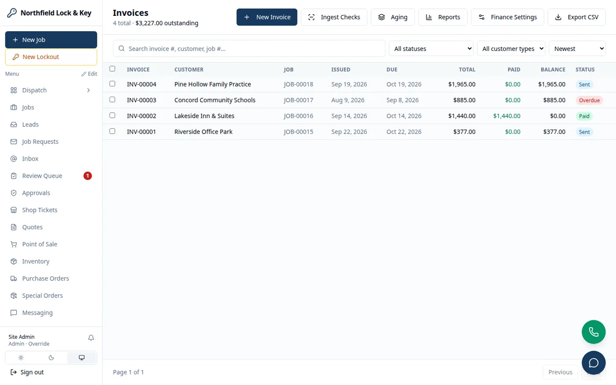Check the INV-00003 row checkbox
Image resolution: width=616 pixels, height=385 pixels.
pos(112,99)
